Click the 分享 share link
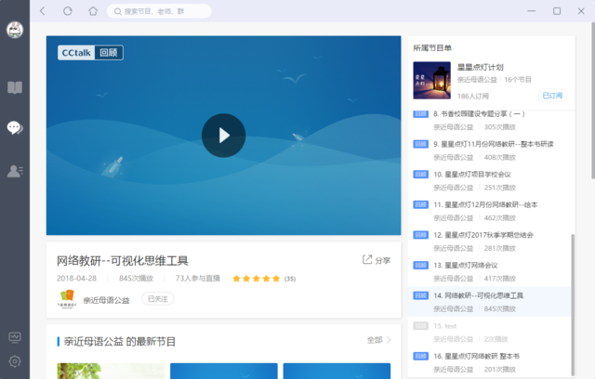Image resolution: width=595 pixels, height=379 pixels. point(377,261)
